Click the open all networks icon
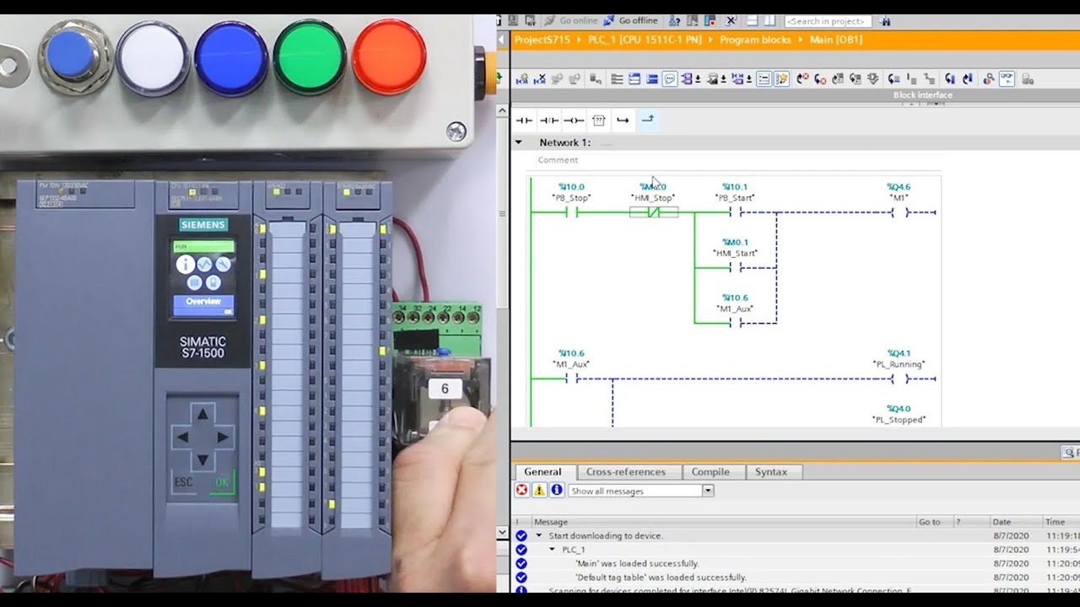 (x=634, y=78)
